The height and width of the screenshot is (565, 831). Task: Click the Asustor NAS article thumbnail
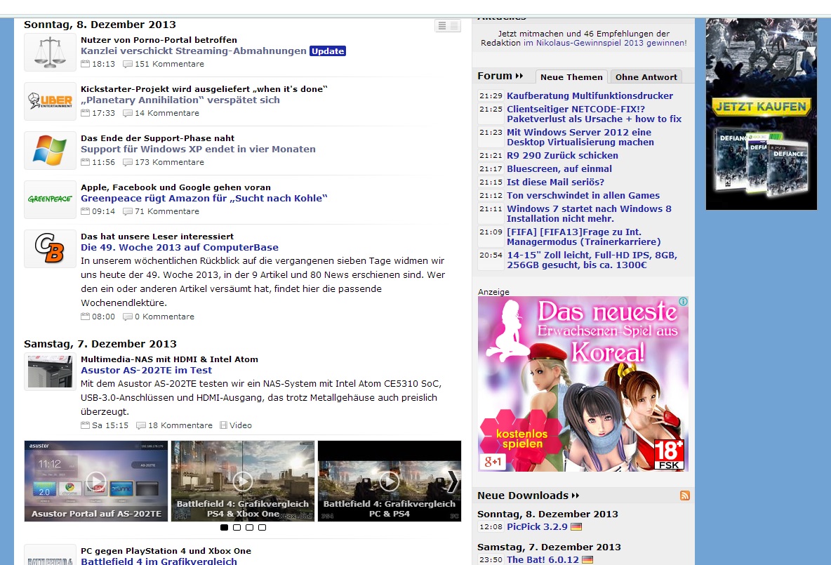coord(50,371)
